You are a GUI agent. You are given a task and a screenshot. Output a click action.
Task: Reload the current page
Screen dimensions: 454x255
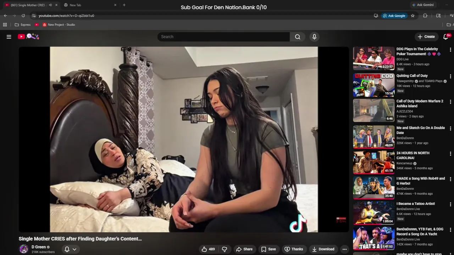[x=23, y=16]
